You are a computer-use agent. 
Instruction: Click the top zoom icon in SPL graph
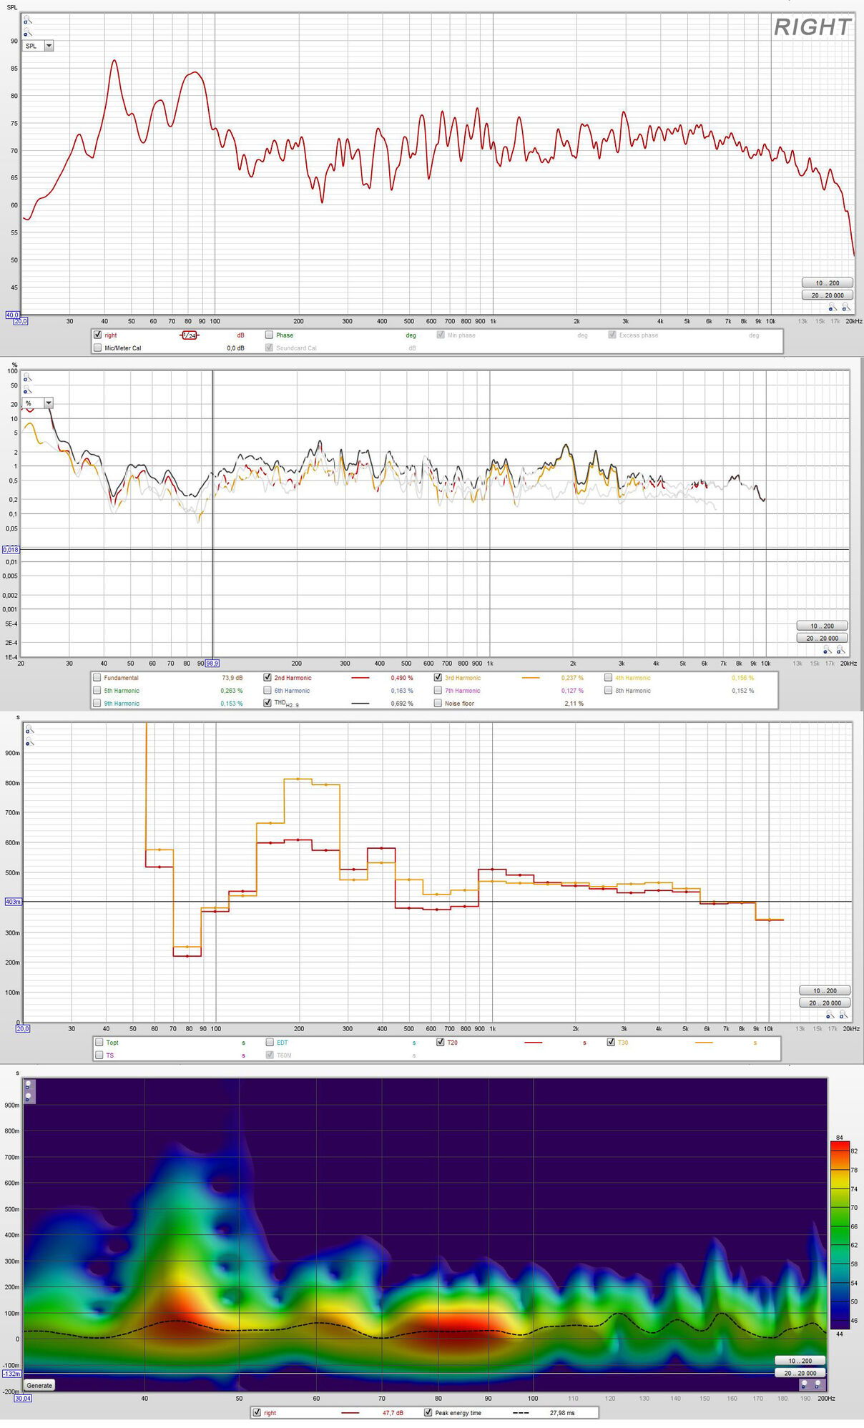(x=27, y=20)
